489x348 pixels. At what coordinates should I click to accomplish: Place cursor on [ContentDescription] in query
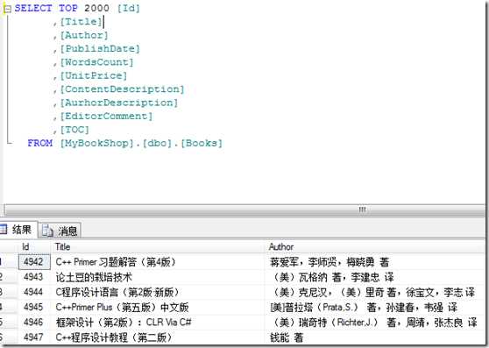tap(123, 89)
